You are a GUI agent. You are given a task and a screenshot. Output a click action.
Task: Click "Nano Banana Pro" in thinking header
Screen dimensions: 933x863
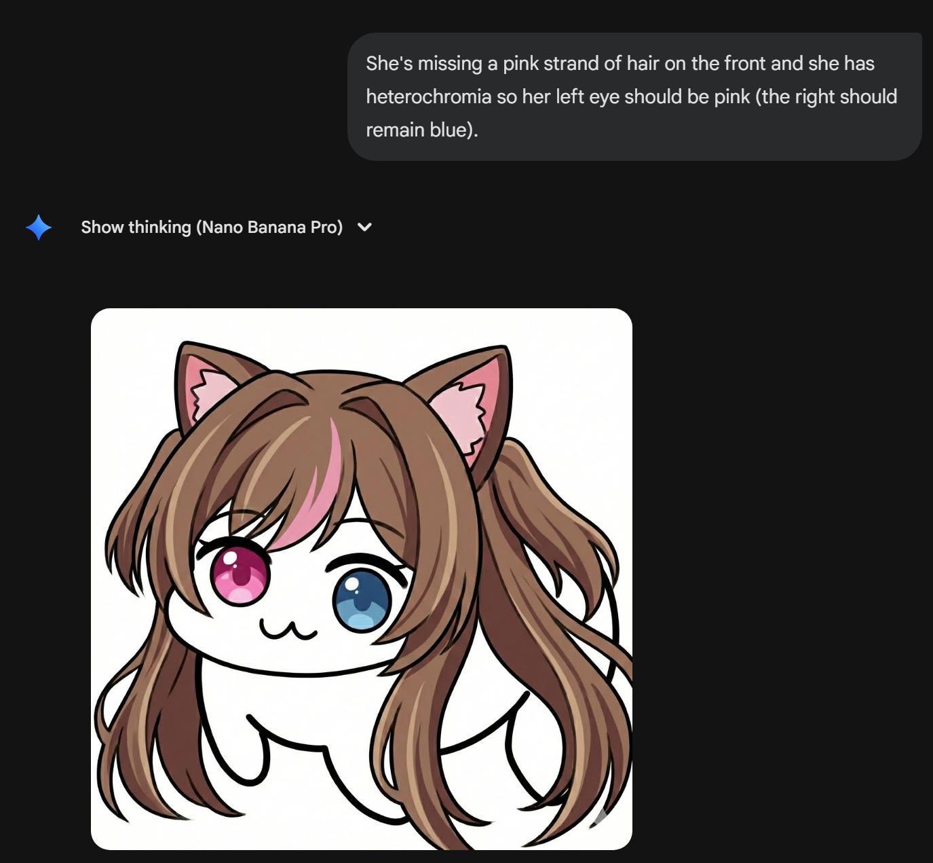269,227
